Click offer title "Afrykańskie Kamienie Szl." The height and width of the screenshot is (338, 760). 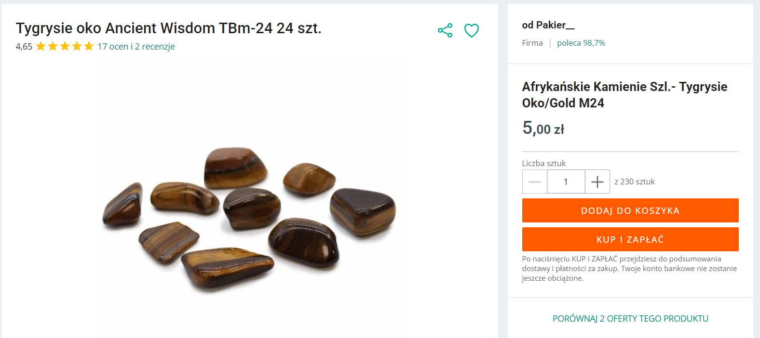[x=624, y=94]
